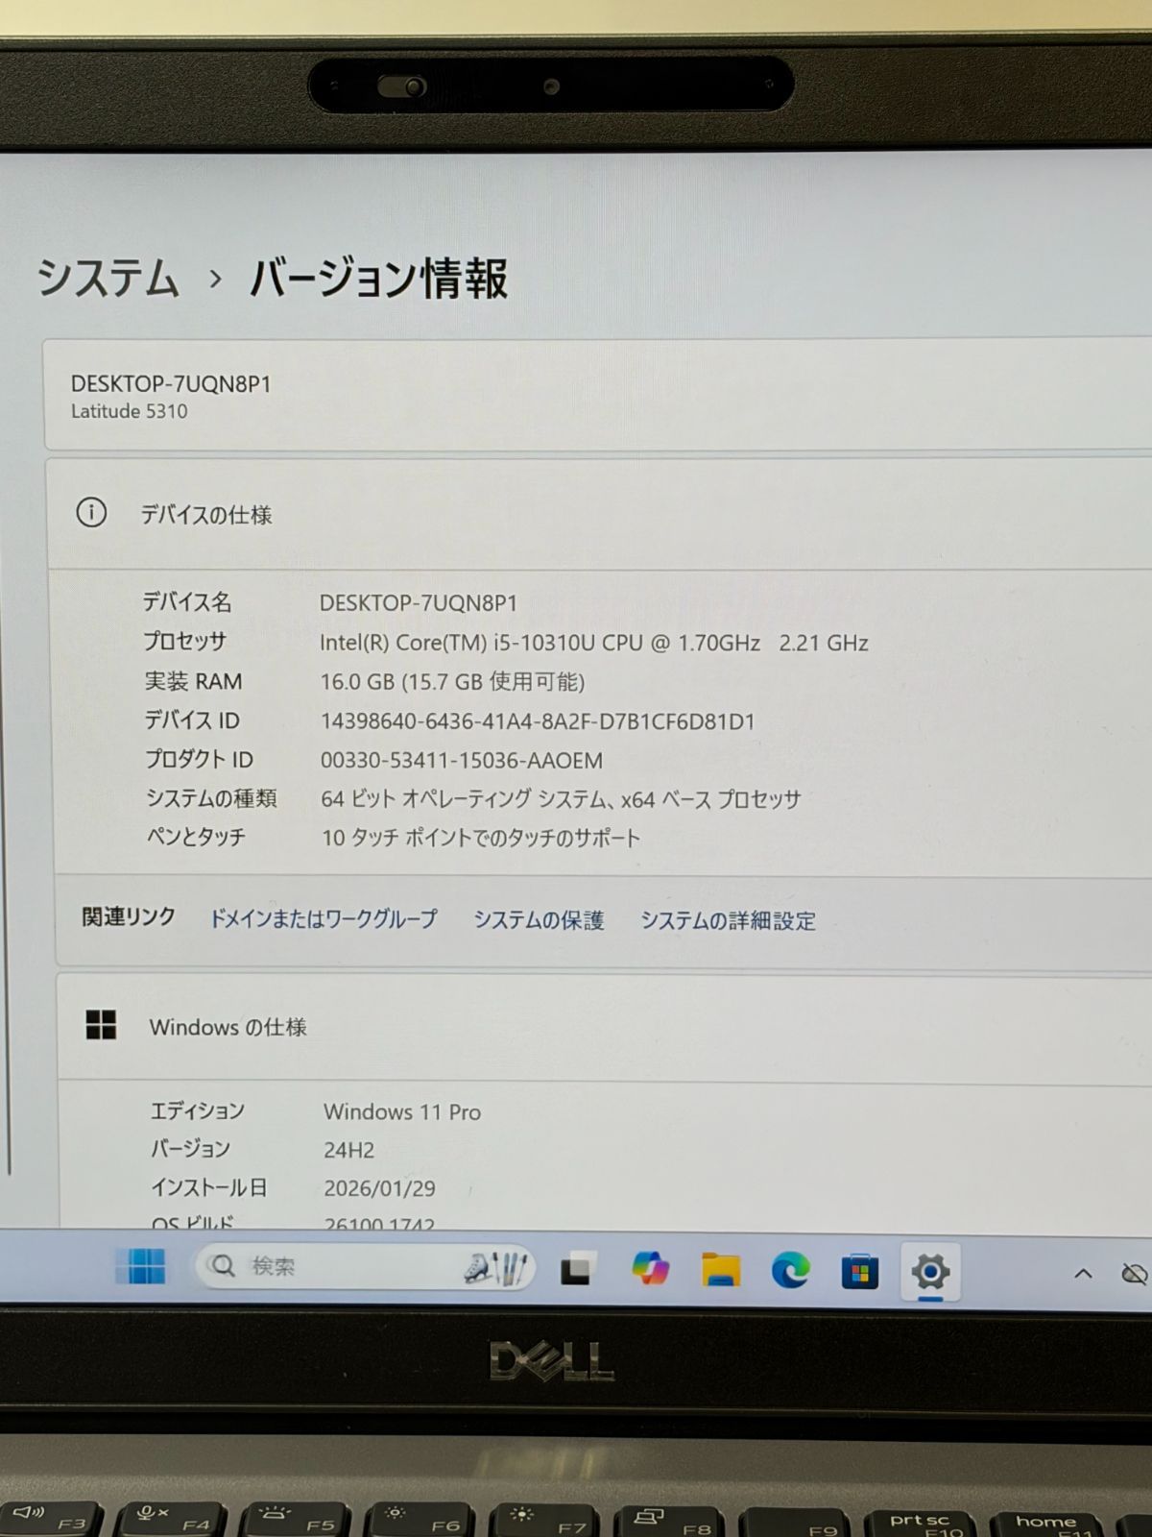
Task: Collapse the デバイスの仕様 section header
Action: (600, 514)
